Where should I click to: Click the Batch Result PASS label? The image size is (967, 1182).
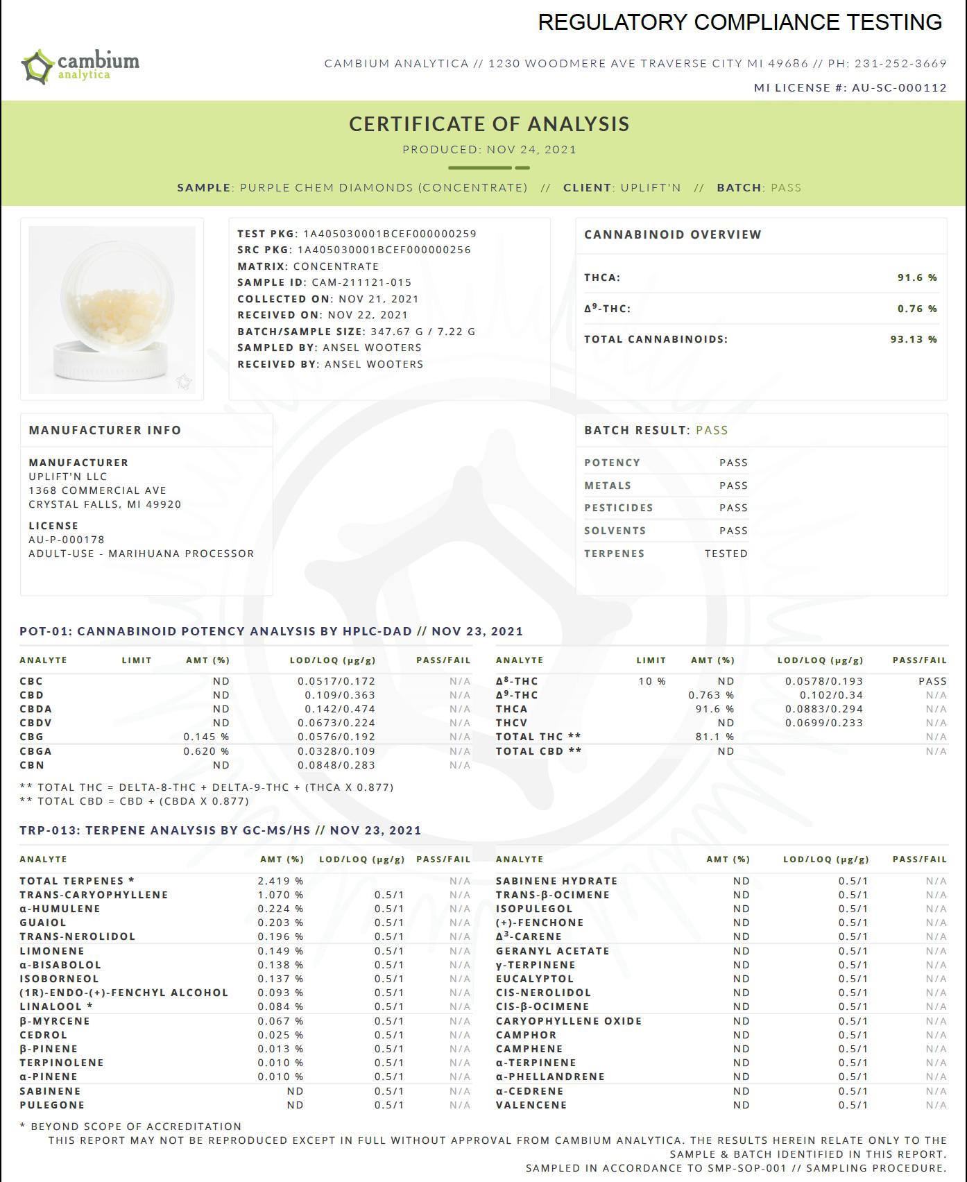coord(712,430)
